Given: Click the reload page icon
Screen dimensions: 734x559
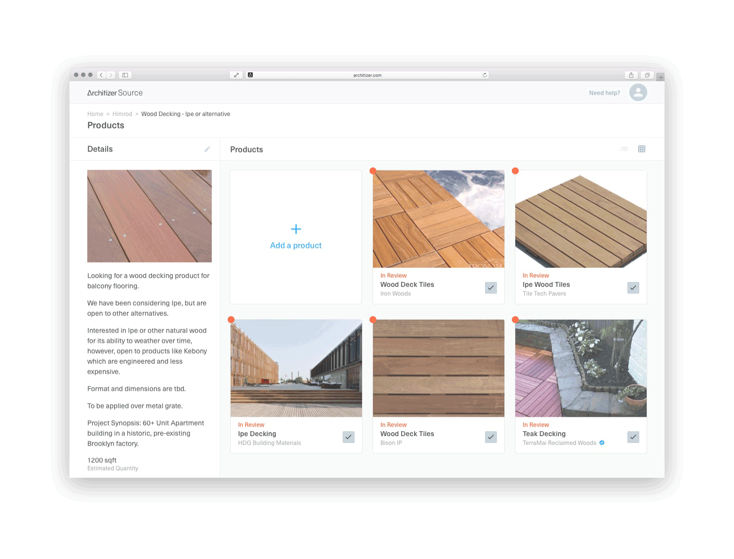Looking at the screenshot, I should click(485, 75).
